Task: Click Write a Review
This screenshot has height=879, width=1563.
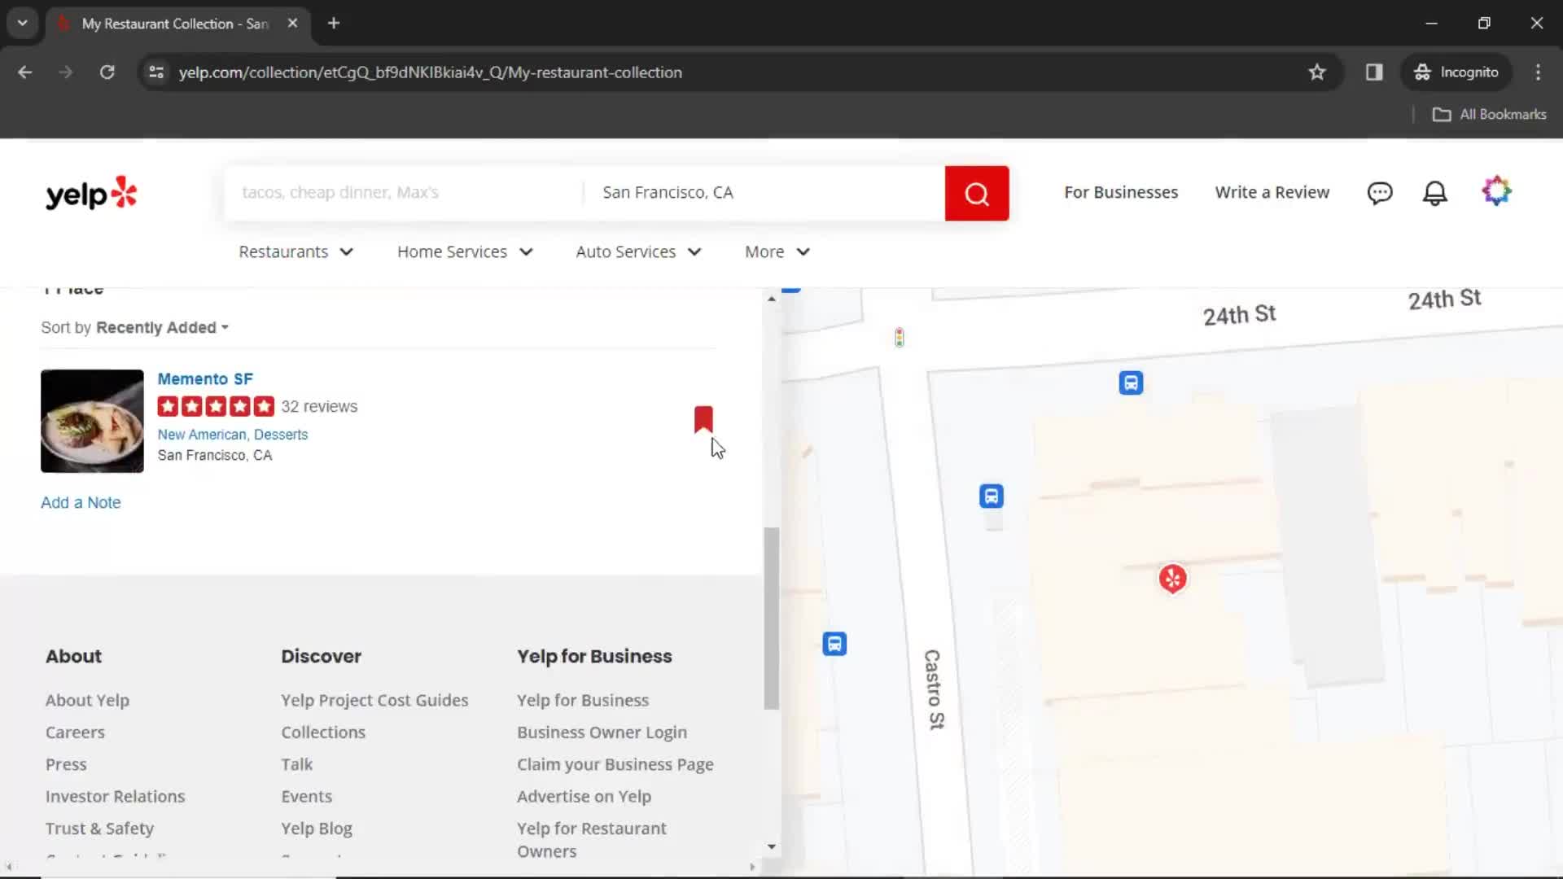Action: 1272,193
